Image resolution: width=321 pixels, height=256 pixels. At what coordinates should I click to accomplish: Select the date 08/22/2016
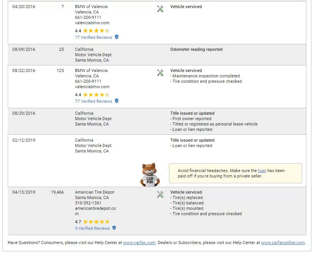[x=24, y=70]
